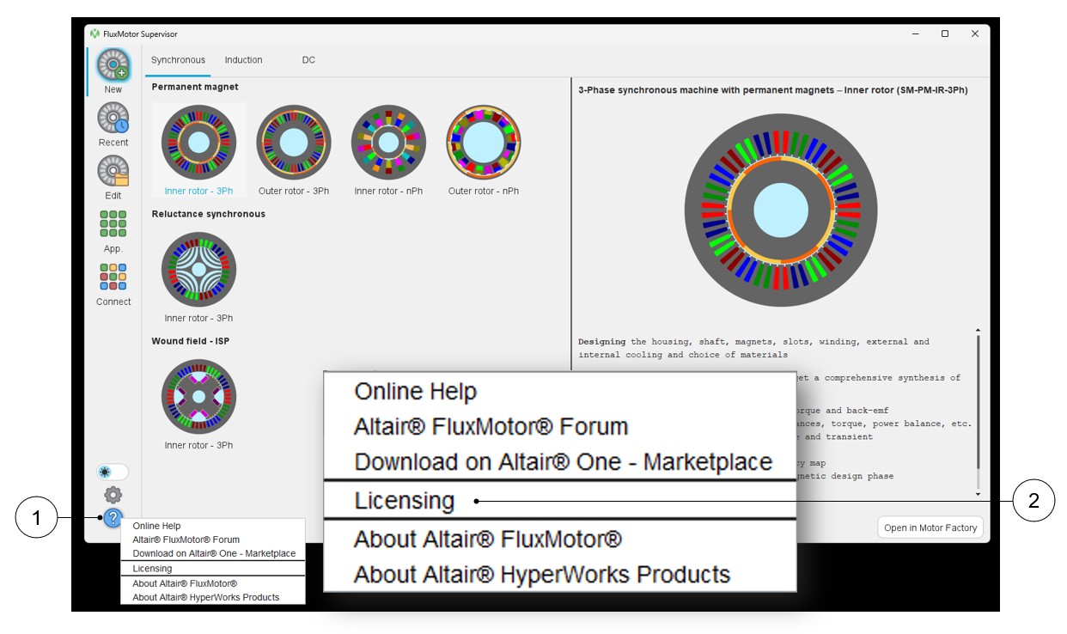The width and height of the screenshot is (1067, 634).
Task: Open the App. grid icon
Action: (x=113, y=223)
